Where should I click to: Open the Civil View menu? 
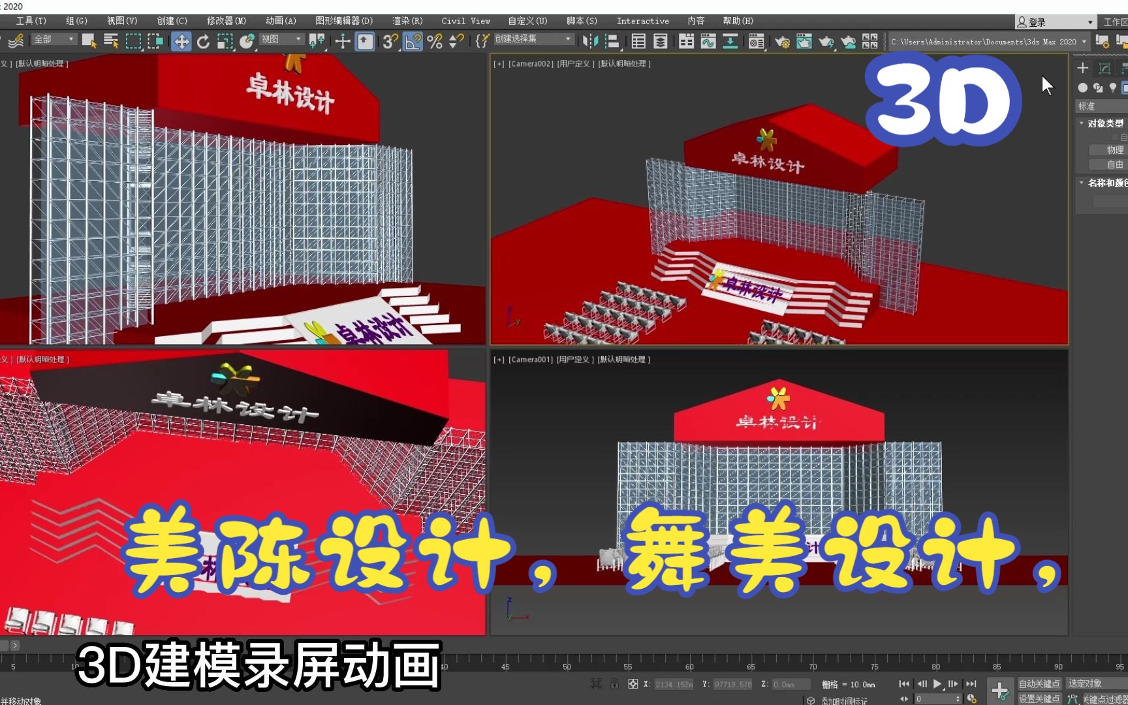465,21
